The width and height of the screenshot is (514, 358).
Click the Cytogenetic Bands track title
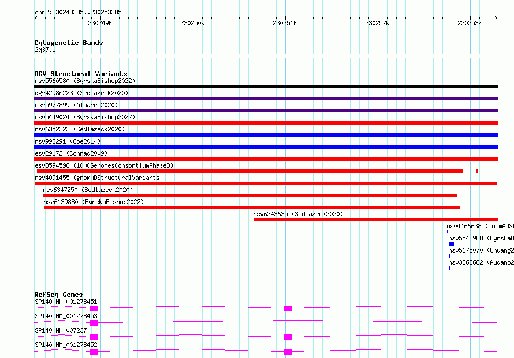coord(69,43)
